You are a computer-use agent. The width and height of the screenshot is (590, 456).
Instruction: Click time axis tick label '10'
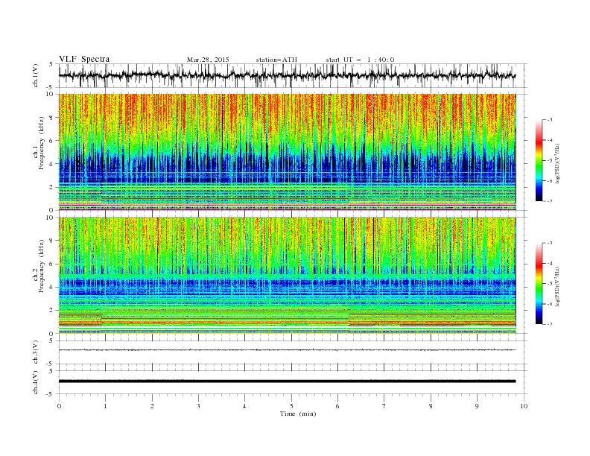click(524, 406)
